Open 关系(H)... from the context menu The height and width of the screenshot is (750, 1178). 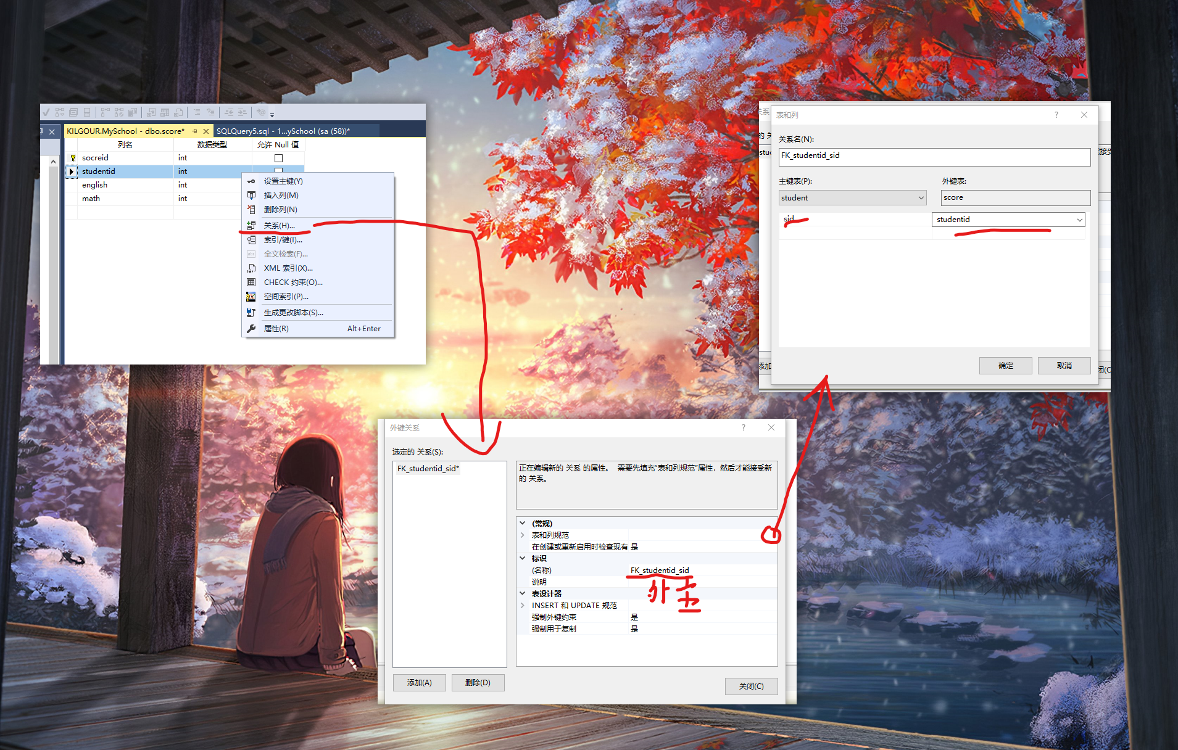click(x=318, y=226)
